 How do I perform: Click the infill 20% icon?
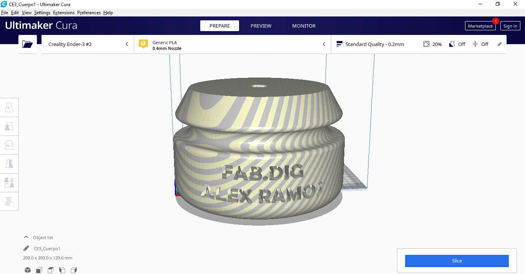click(x=426, y=44)
